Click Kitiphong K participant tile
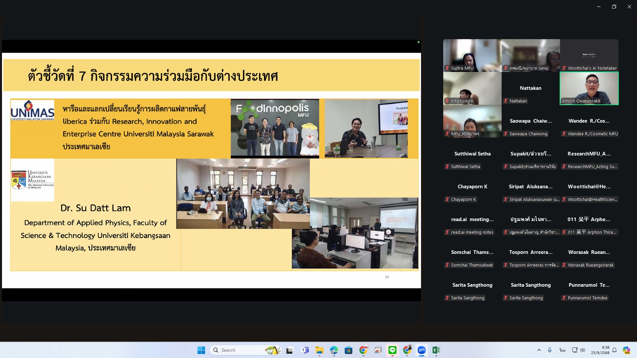This screenshot has width=637, height=358. [x=472, y=88]
